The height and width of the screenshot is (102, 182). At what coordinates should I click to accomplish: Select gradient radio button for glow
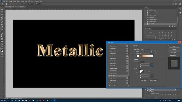click(141, 56)
